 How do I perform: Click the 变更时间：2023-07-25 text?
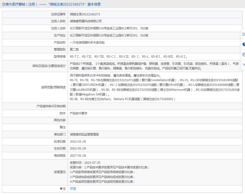click(85, 163)
